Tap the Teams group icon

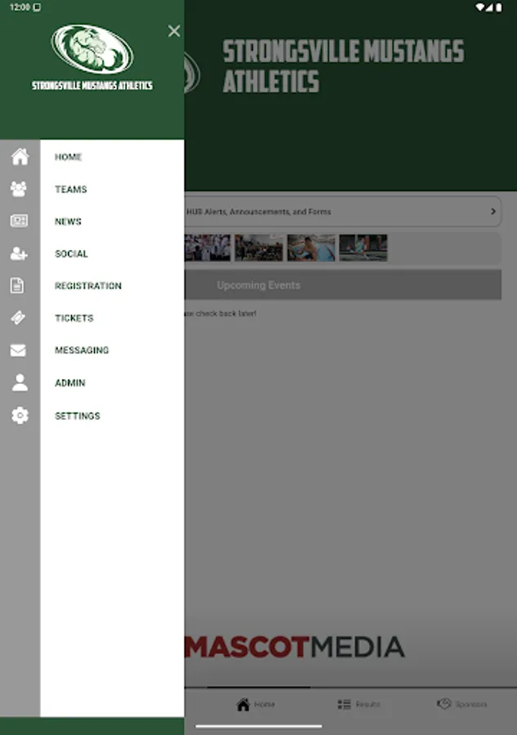19,189
